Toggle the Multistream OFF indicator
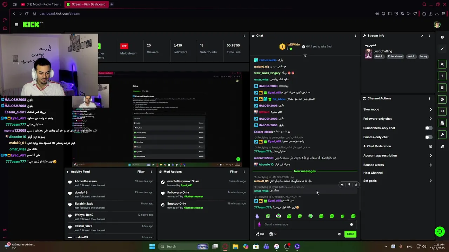 pos(124,46)
